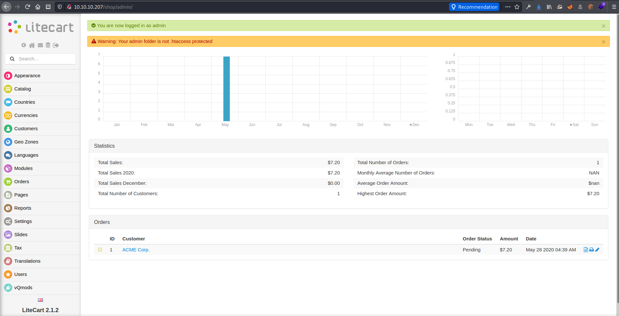The image size is (619, 316).
Task: Close the htaccess warning banner
Action: pyautogui.click(x=603, y=42)
